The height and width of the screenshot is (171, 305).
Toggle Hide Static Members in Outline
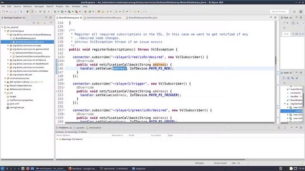pos(297,78)
